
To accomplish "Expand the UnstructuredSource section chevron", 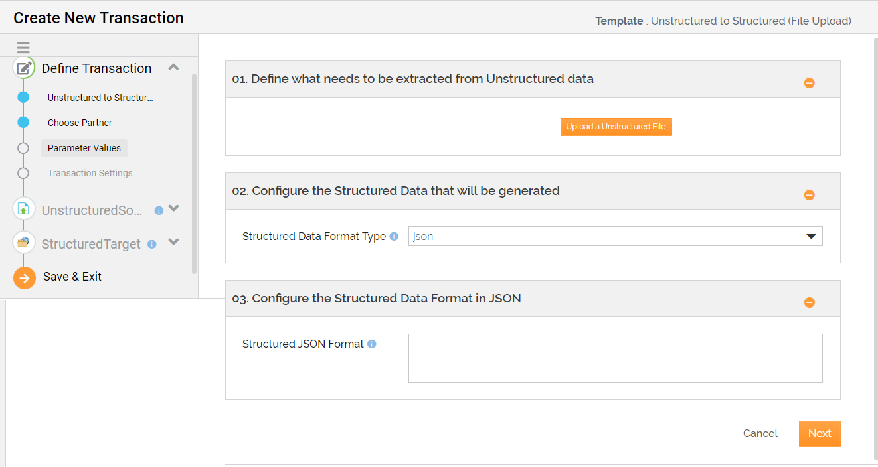I will point(173,208).
